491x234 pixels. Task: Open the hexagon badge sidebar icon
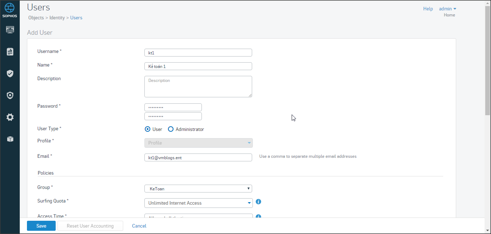(x=10, y=96)
